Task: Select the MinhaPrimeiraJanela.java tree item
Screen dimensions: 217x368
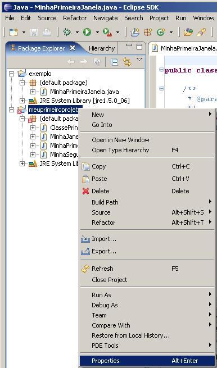Action: (x=84, y=92)
